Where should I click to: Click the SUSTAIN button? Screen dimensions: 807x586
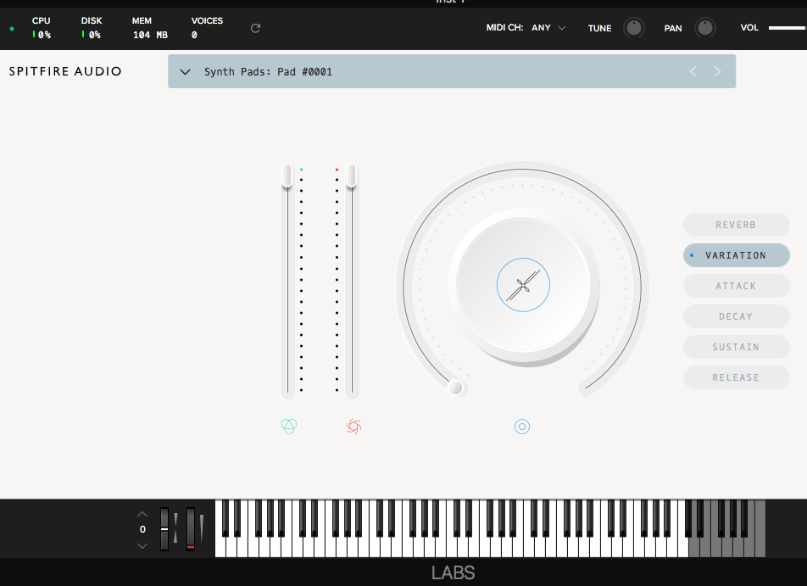point(736,347)
